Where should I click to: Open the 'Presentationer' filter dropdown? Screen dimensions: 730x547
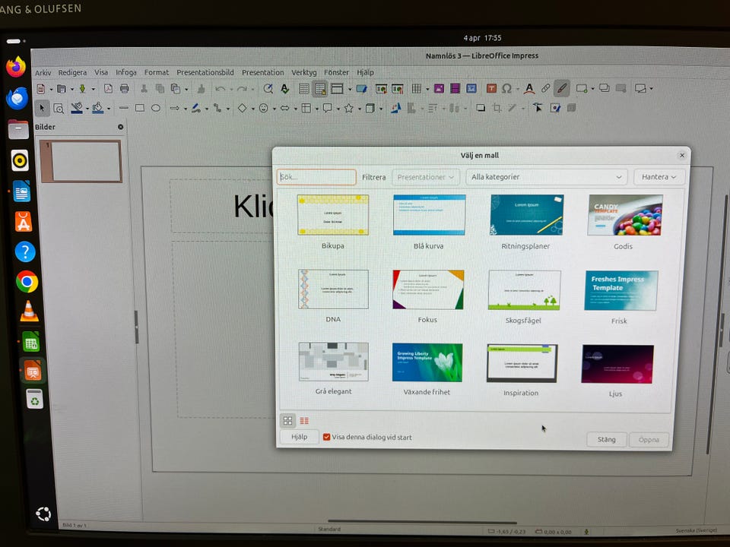(x=426, y=177)
